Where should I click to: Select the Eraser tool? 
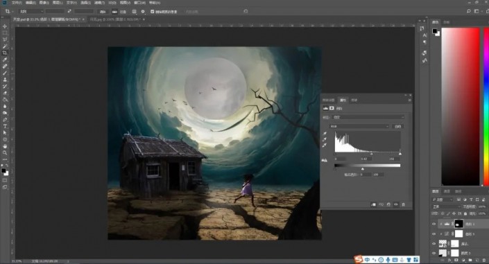tap(5, 93)
